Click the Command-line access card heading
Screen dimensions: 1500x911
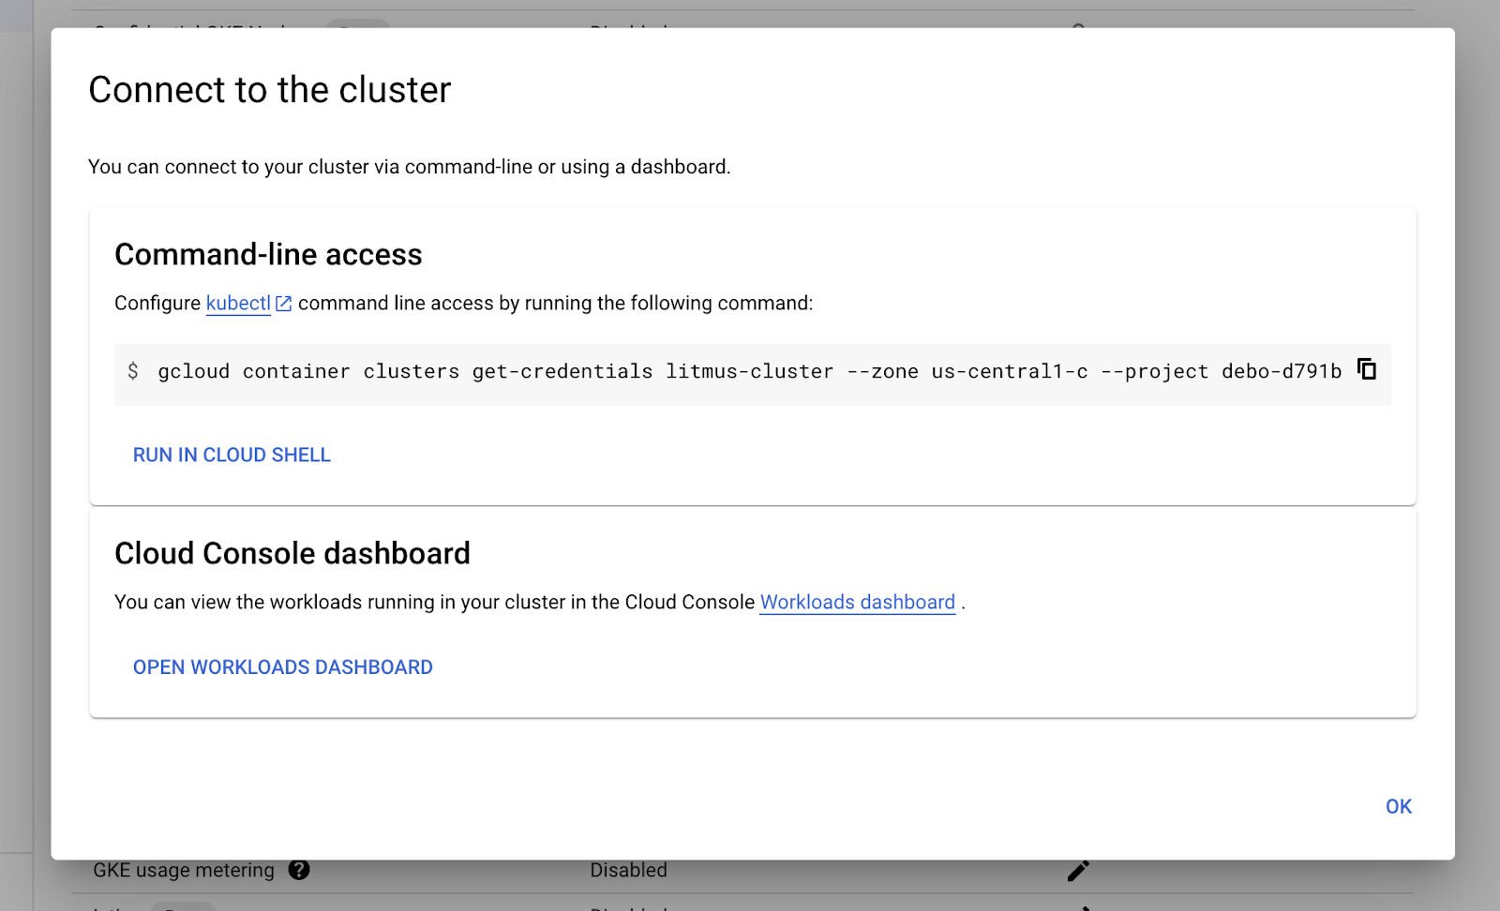267,254
